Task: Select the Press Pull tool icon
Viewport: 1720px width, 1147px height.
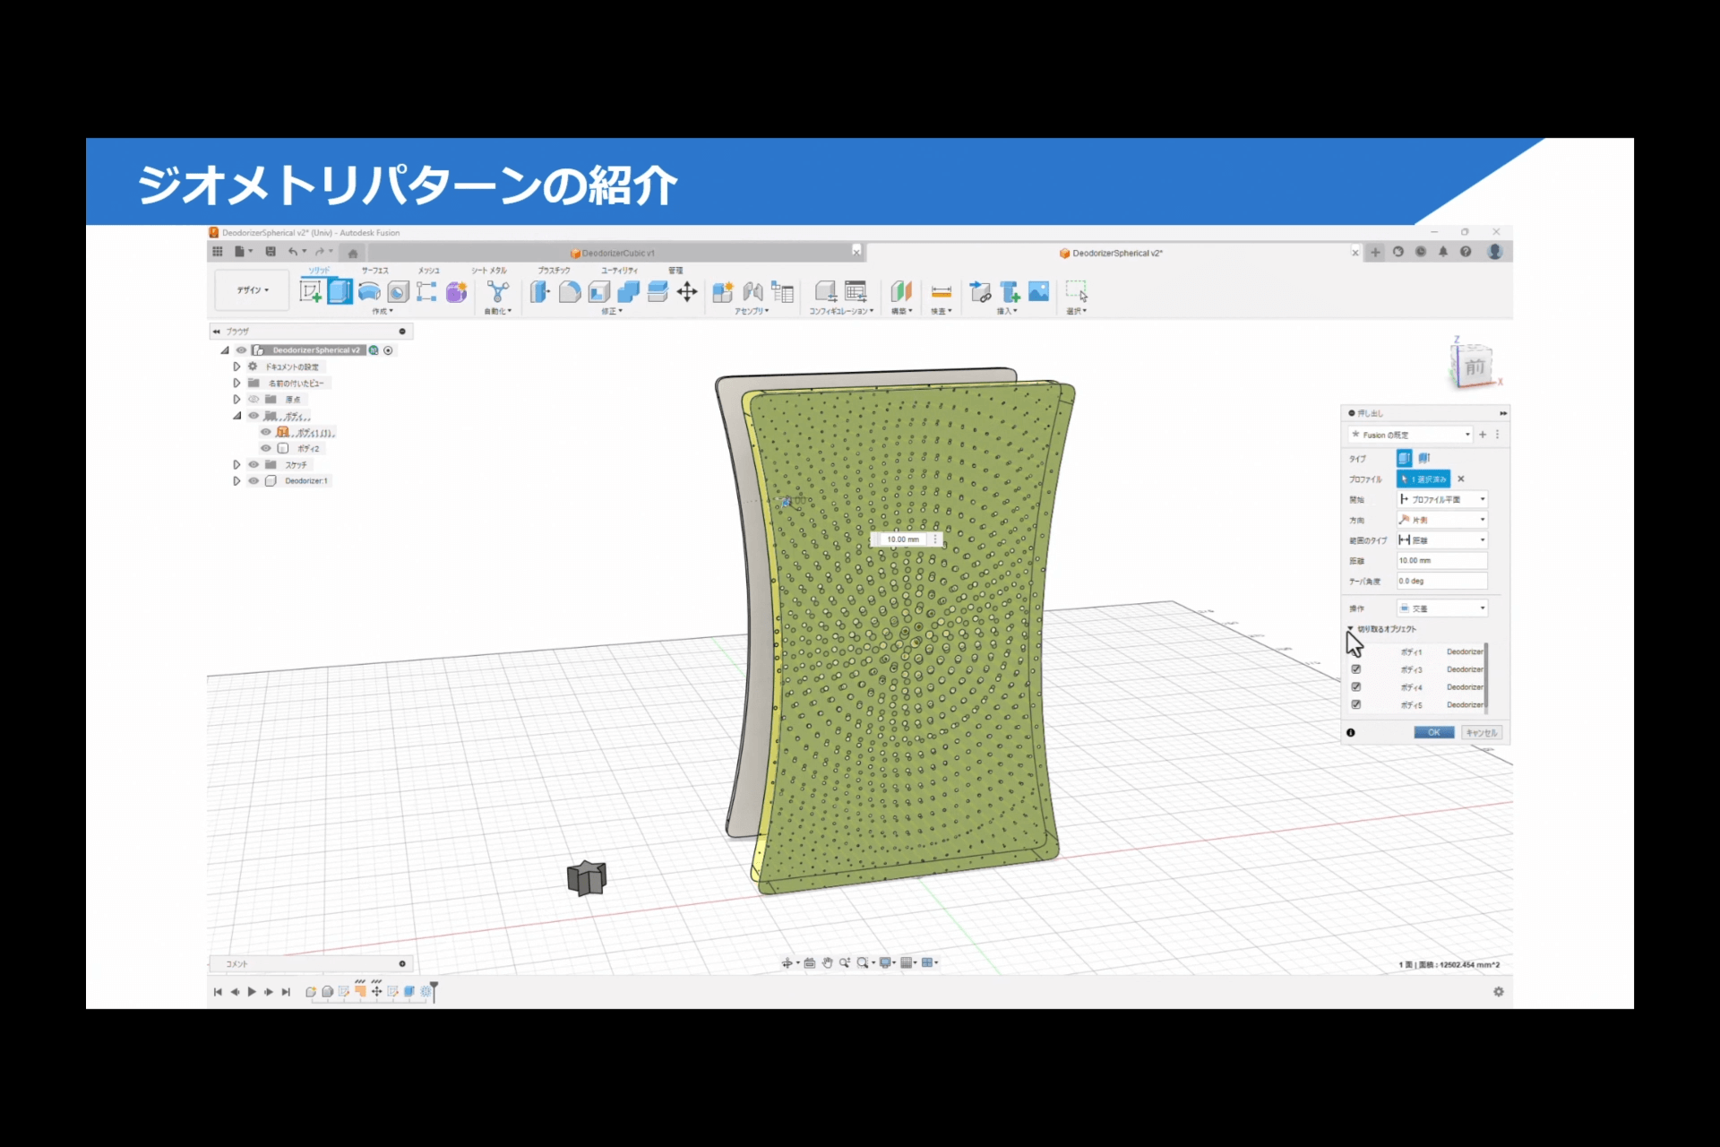Action: 540,291
